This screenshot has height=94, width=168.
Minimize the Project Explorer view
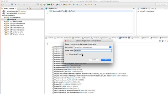(39, 8)
